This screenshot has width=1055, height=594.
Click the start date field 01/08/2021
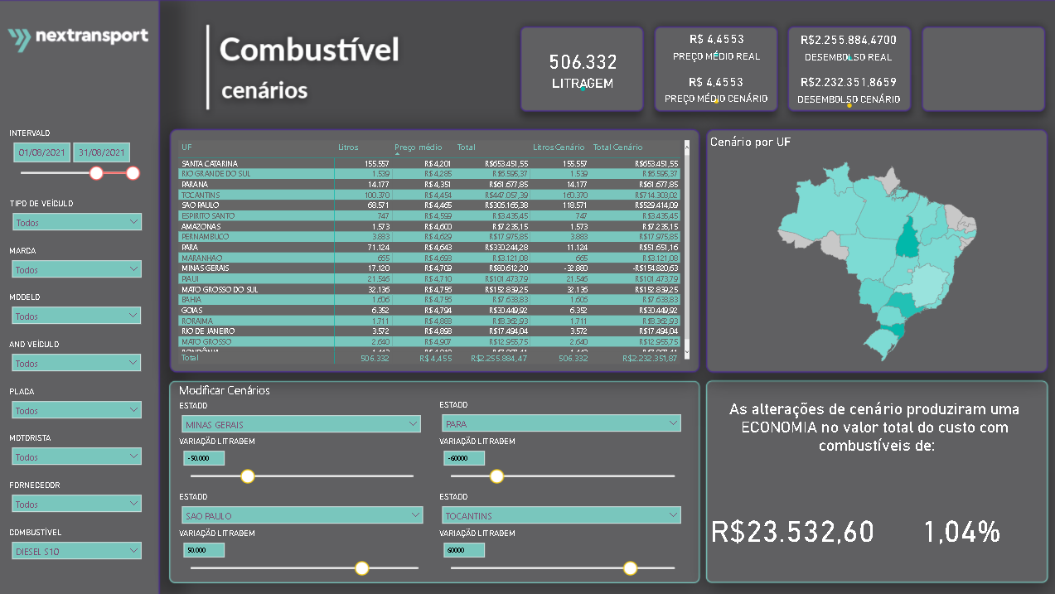[x=41, y=152]
